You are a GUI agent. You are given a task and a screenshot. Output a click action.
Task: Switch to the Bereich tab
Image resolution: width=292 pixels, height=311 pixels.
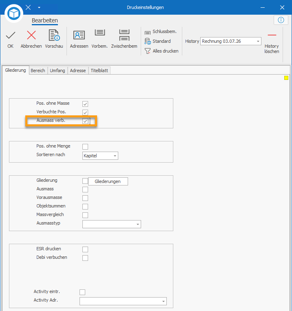pyautogui.click(x=38, y=71)
